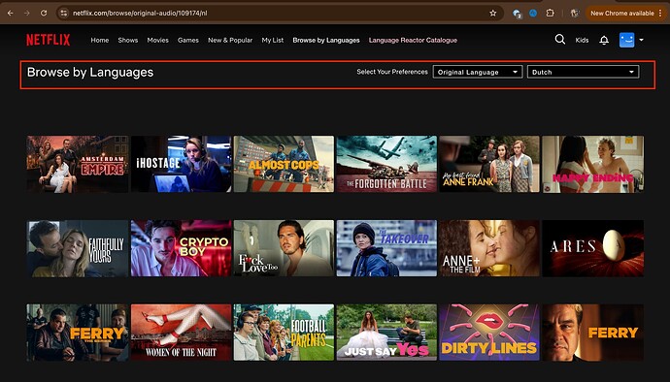Open The Takeover title
The width and height of the screenshot is (670, 382).
coord(386,248)
